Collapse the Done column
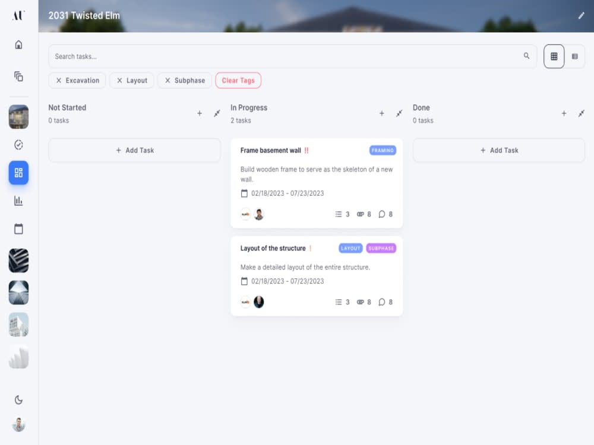The height and width of the screenshot is (445, 594). tap(581, 113)
